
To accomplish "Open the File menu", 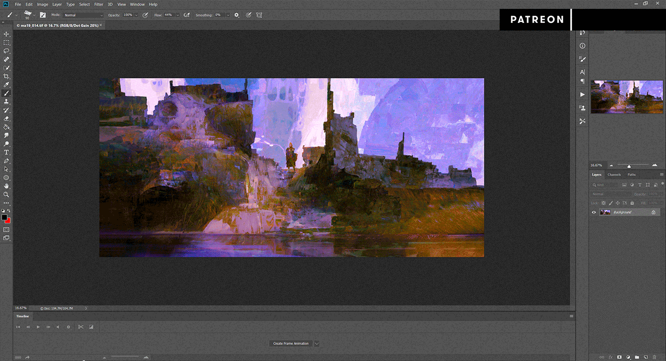I will click(18, 4).
